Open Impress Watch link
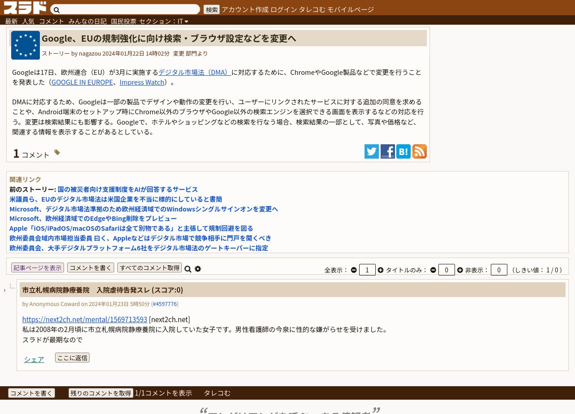 [x=142, y=82]
